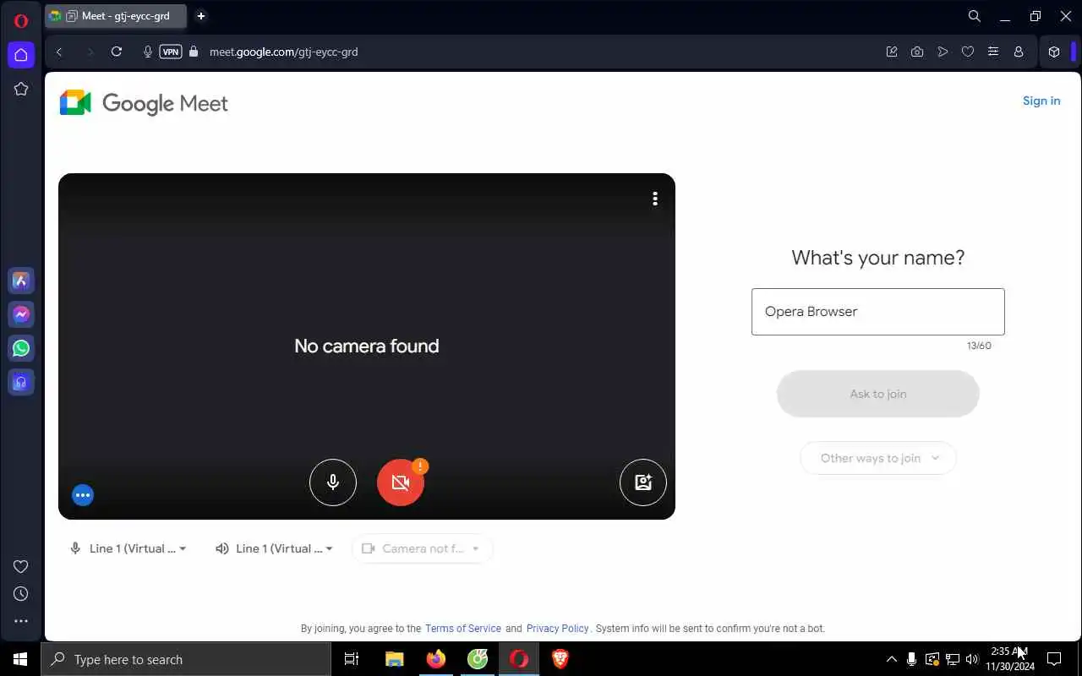The image size is (1082, 676).
Task: Open Brave browser from taskbar
Action: (560, 659)
